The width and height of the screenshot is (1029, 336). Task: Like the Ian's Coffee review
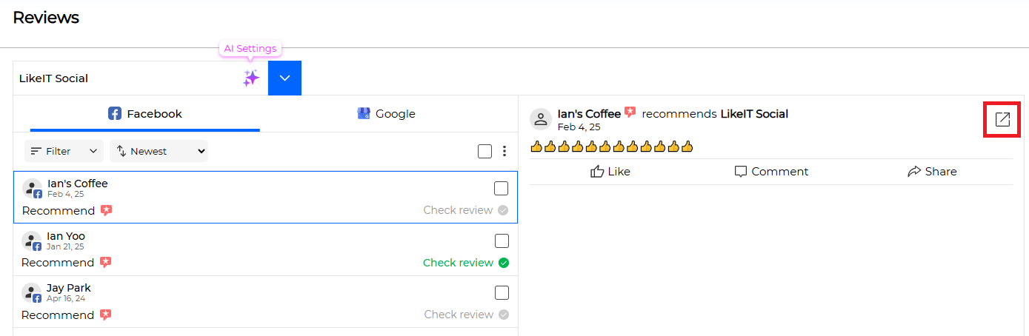(x=610, y=172)
